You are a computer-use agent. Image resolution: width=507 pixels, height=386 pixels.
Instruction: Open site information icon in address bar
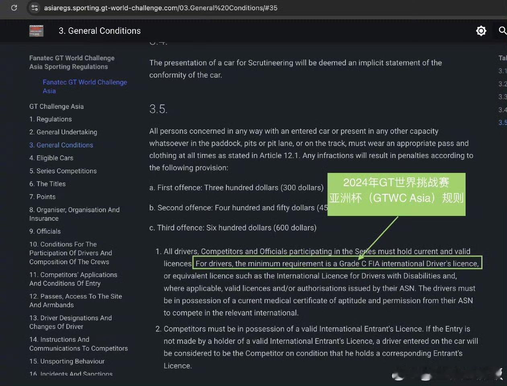point(35,8)
